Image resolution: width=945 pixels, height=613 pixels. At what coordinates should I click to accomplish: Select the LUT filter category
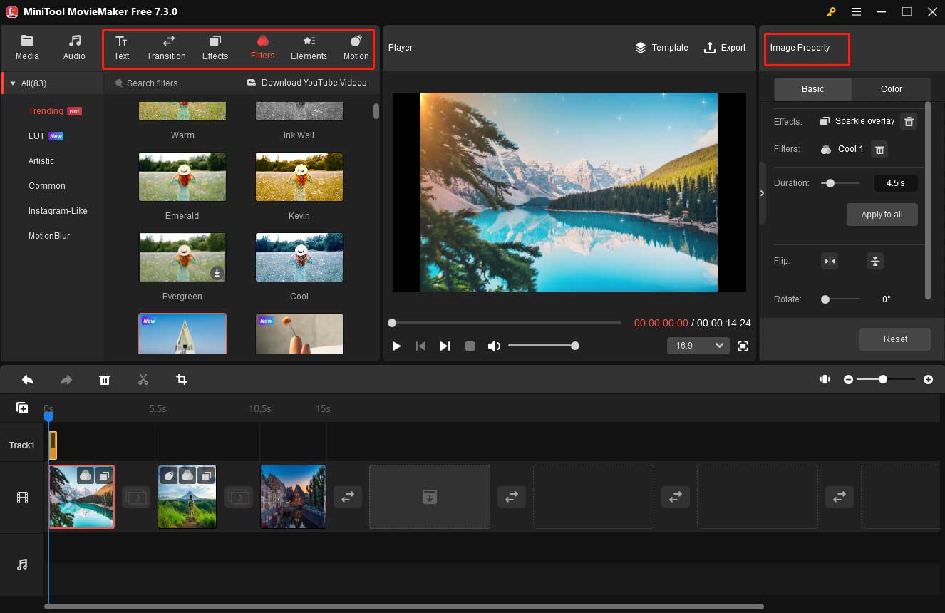(36, 136)
